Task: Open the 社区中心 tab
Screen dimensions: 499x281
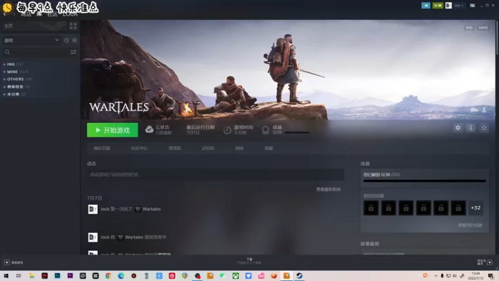Action: [139, 148]
